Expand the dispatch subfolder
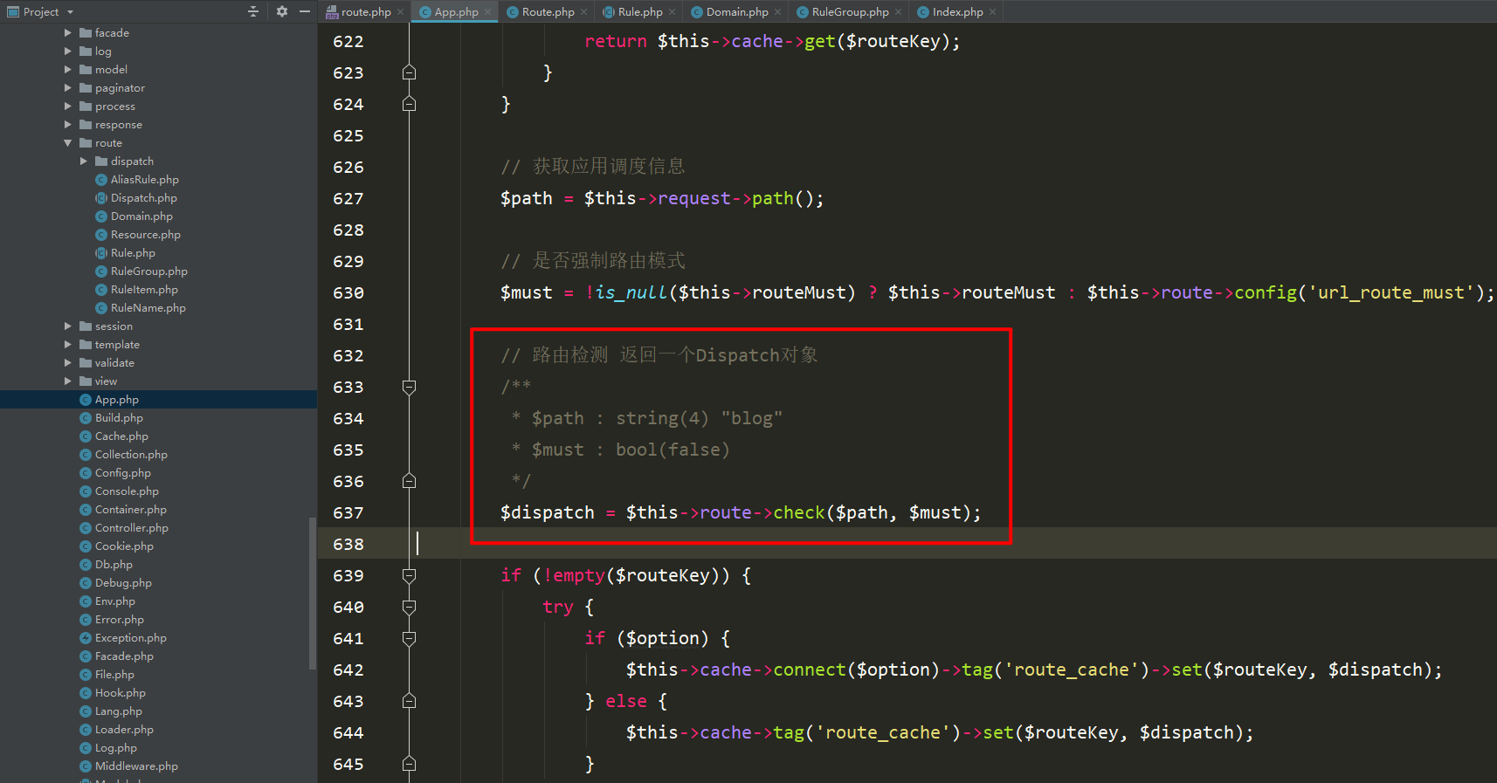 (84, 161)
